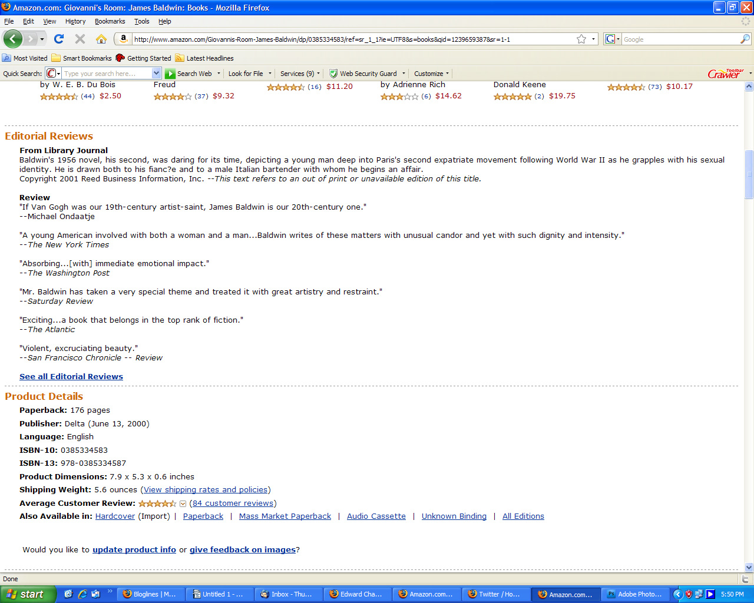Viewport: 754px width, 603px height.
Task: Bookmark this page with the star
Action: click(581, 39)
